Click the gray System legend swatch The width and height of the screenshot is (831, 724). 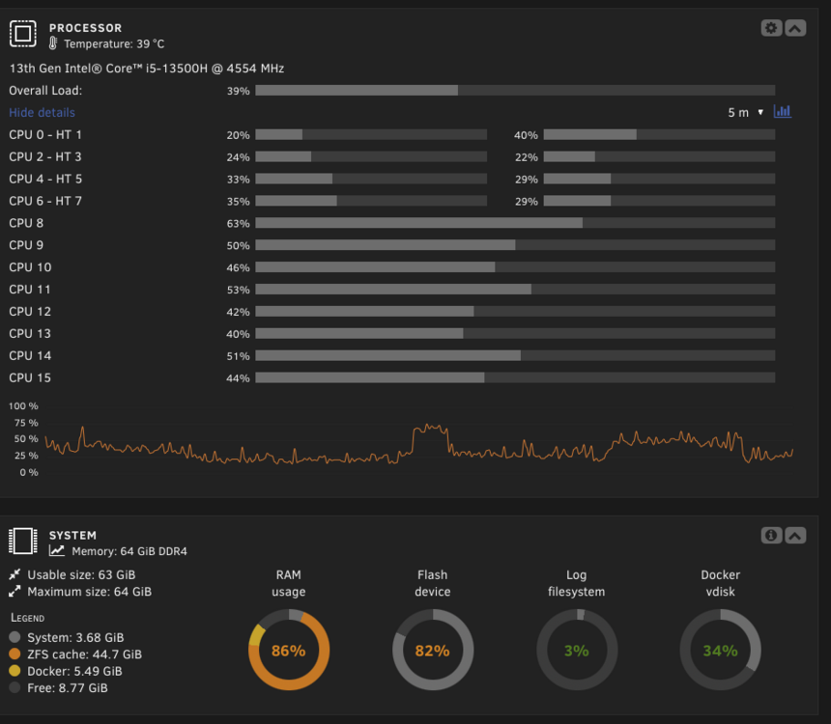14,636
